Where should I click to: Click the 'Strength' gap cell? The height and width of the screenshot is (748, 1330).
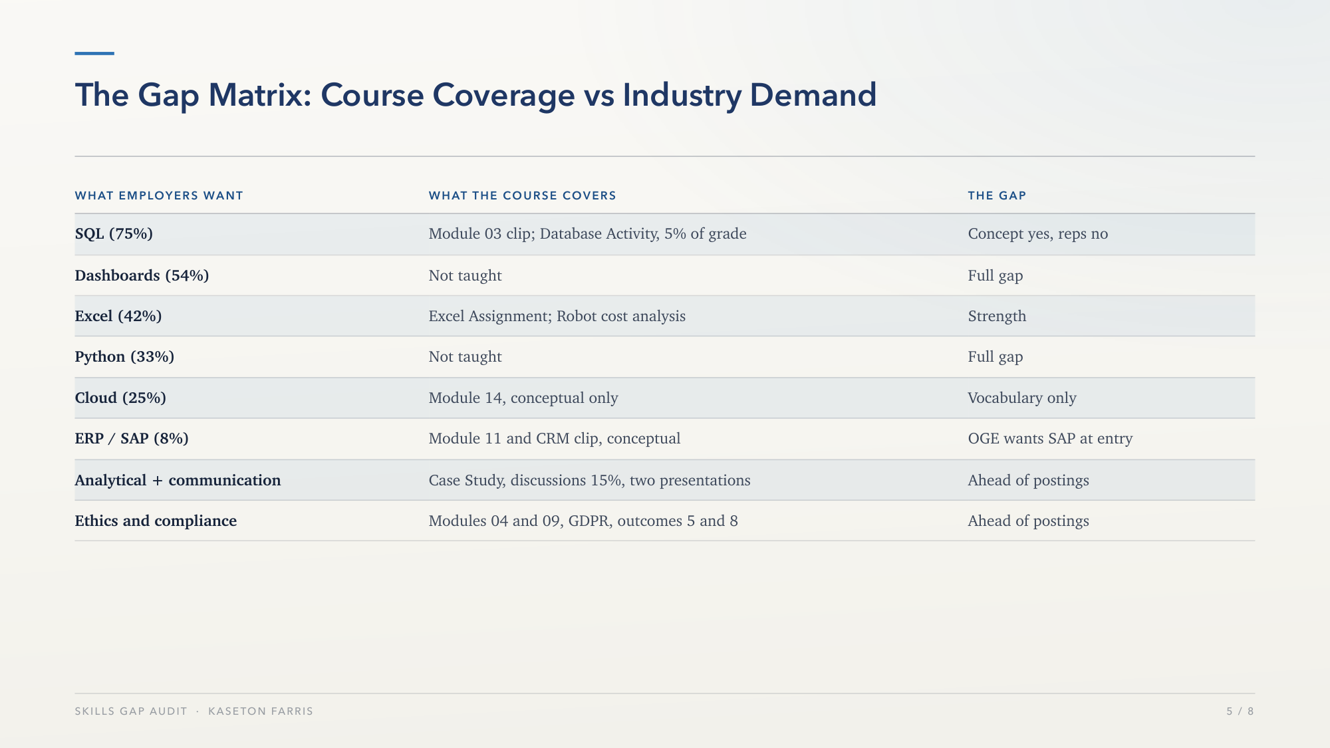point(997,316)
